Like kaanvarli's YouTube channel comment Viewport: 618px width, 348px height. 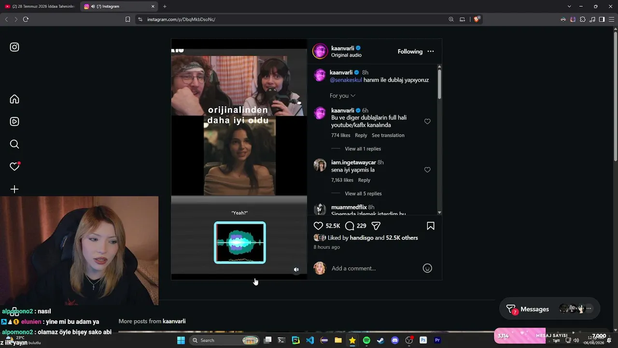point(427,121)
